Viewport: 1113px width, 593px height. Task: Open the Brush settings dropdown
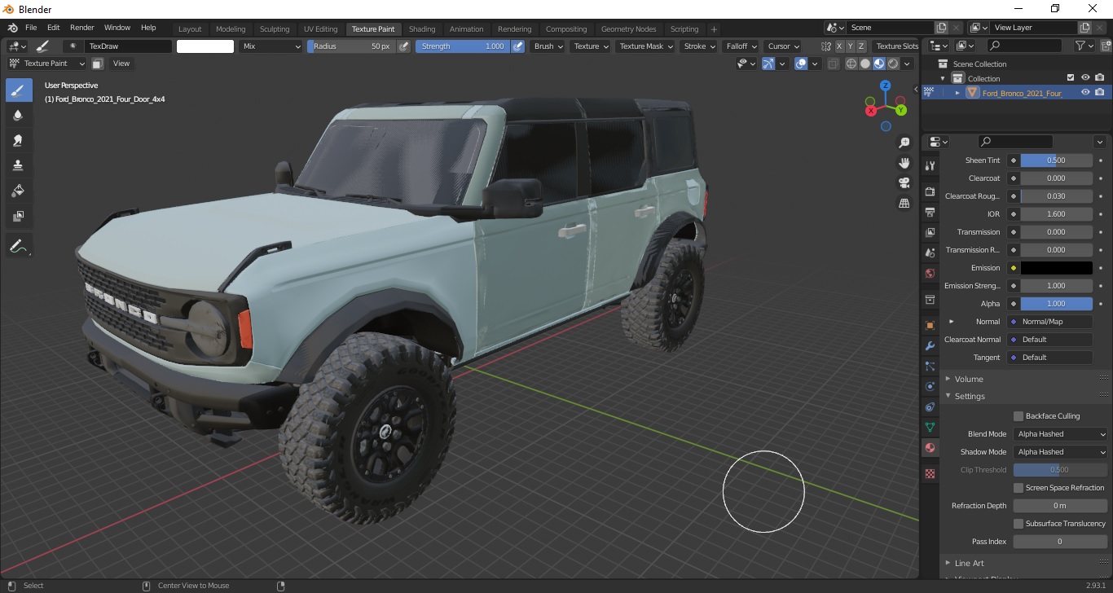548,46
